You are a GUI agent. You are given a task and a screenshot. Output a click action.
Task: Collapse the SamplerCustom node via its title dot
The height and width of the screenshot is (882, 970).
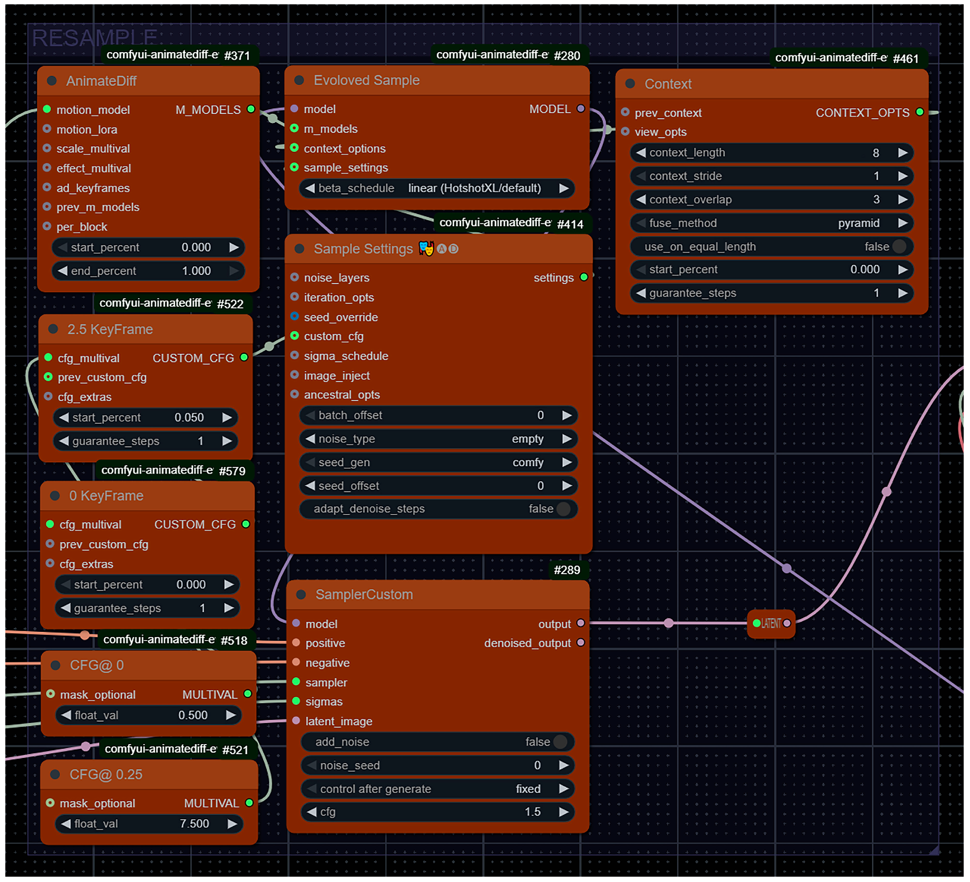click(x=301, y=595)
